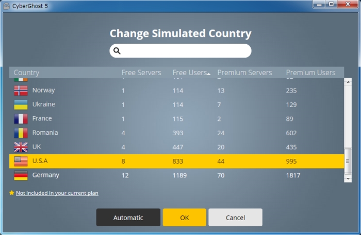The image size is (361, 235).
Task: Open the Not included in your current plan link
Action: point(57,193)
